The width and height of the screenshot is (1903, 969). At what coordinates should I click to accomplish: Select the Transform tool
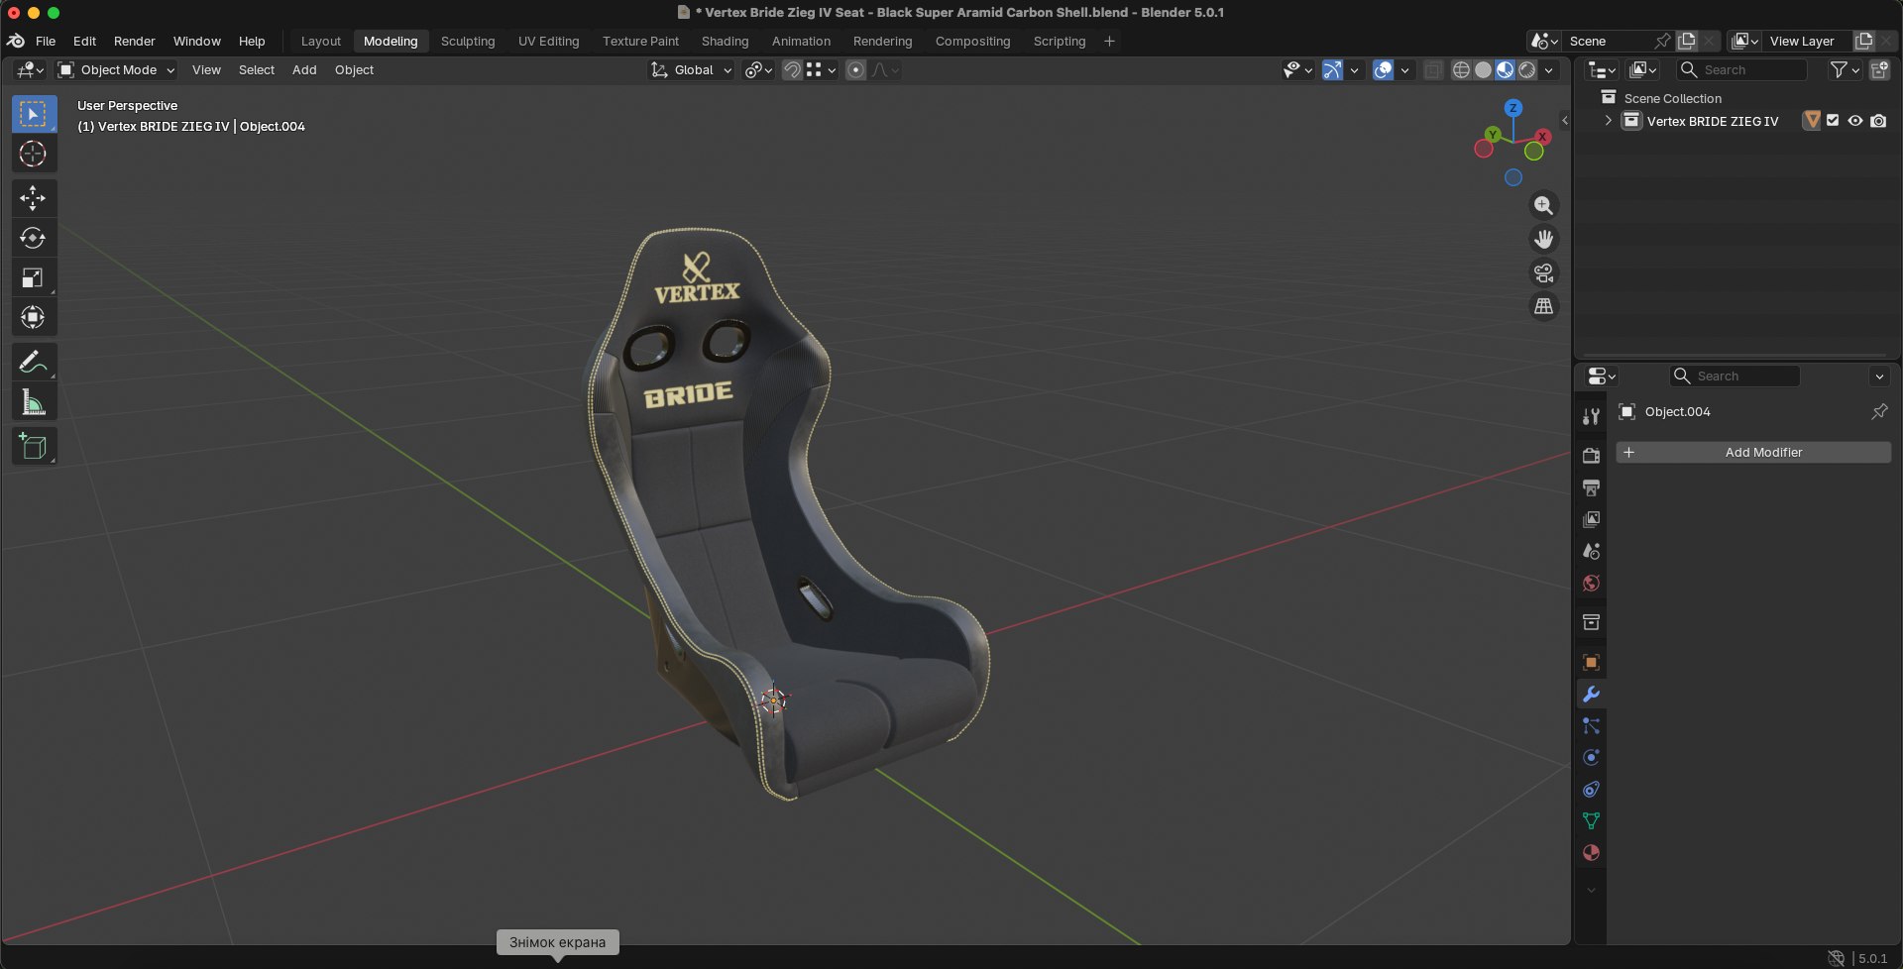pos(34,317)
